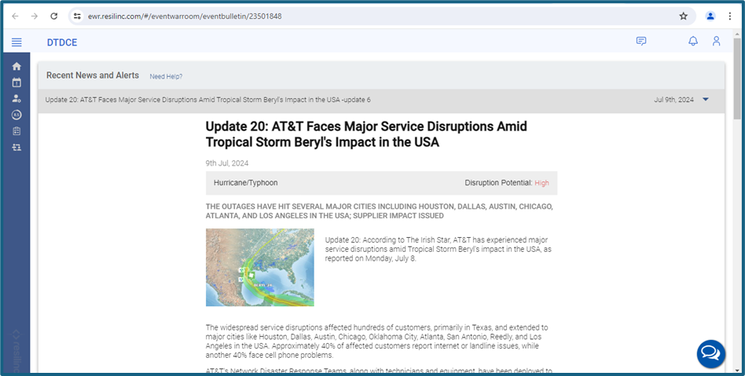Reload the browser page
Image resolution: width=745 pixels, height=376 pixels.
pos(54,16)
